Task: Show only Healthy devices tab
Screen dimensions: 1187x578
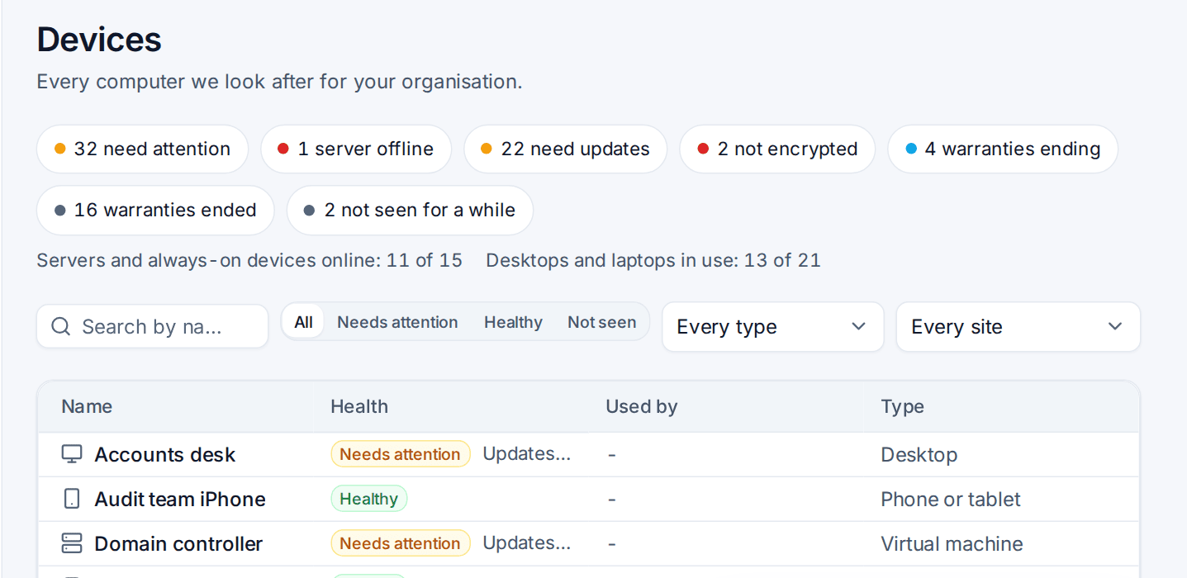Action: coord(513,322)
